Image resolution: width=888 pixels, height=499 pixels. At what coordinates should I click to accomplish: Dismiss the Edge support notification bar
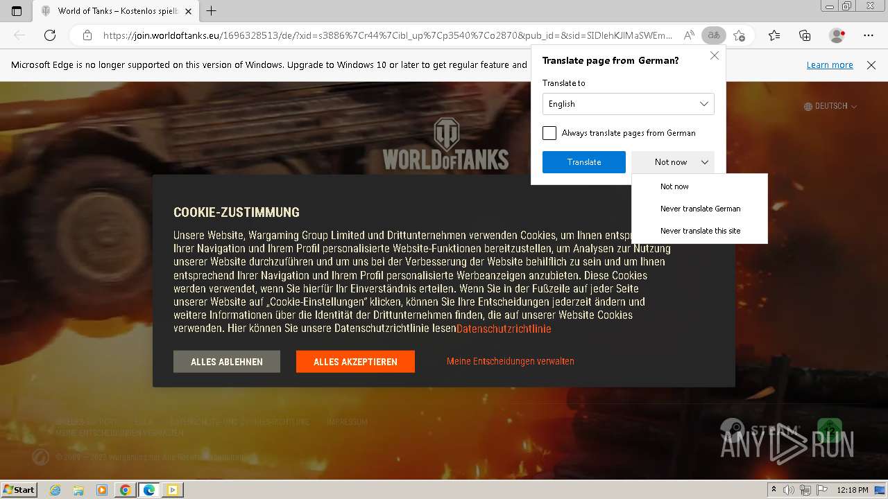(871, 65)
